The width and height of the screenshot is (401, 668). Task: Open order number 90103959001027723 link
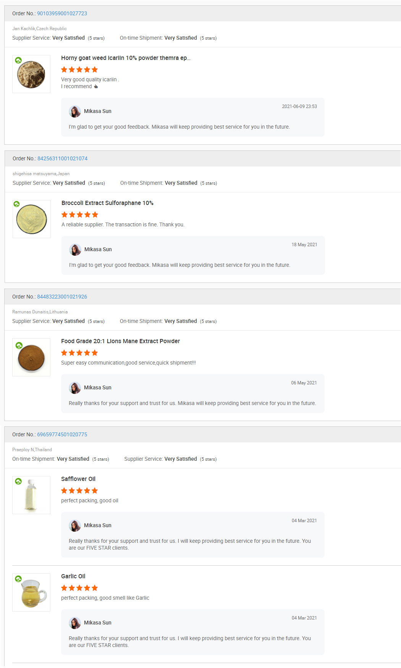[62, 13]
